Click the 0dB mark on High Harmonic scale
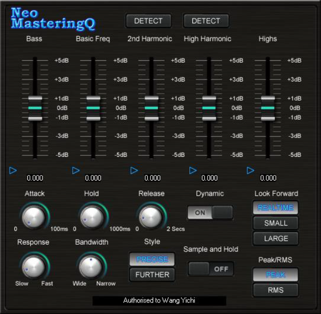This screenshot has width=321, height=314. click(236, 108)
